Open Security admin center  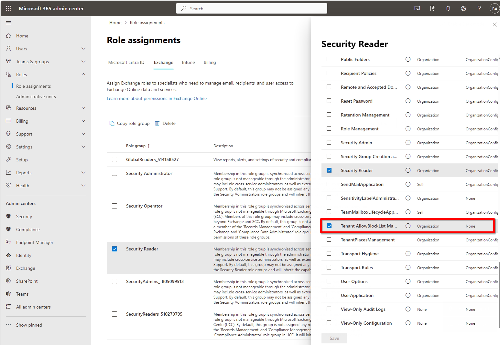point(24,217)
